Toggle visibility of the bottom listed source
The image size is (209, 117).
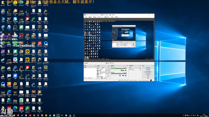[106, 76]
